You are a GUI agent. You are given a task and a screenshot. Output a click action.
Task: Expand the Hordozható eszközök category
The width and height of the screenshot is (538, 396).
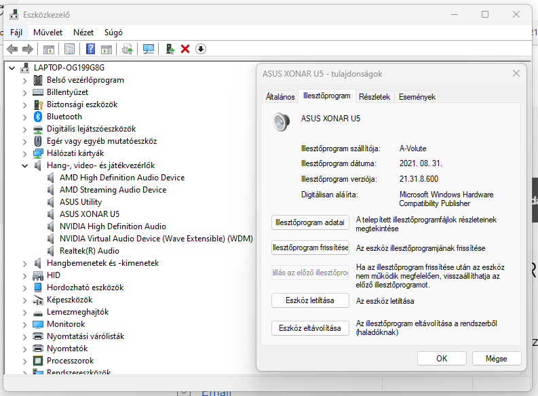point(24,288)
